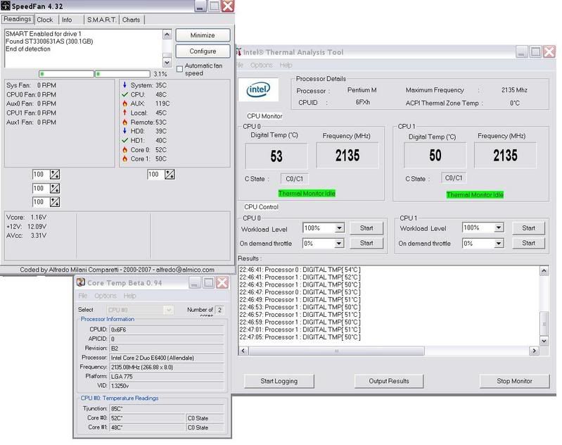Start the CPU 0 On demand throttle
562x445 pixels.
click(366, 243)
